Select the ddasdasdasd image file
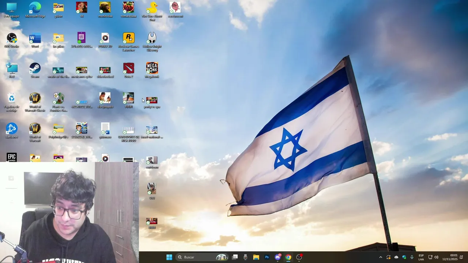This screenshot has width=468, height=263. click(105, 72)
